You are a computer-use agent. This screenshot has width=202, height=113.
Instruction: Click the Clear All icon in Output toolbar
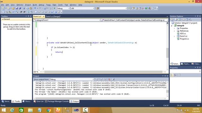point(109,79)
